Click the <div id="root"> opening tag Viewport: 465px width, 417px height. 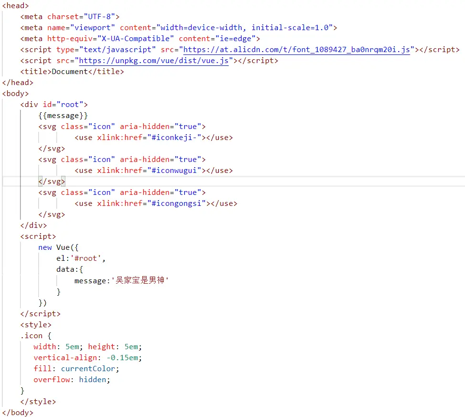click(x=54, y=105)
